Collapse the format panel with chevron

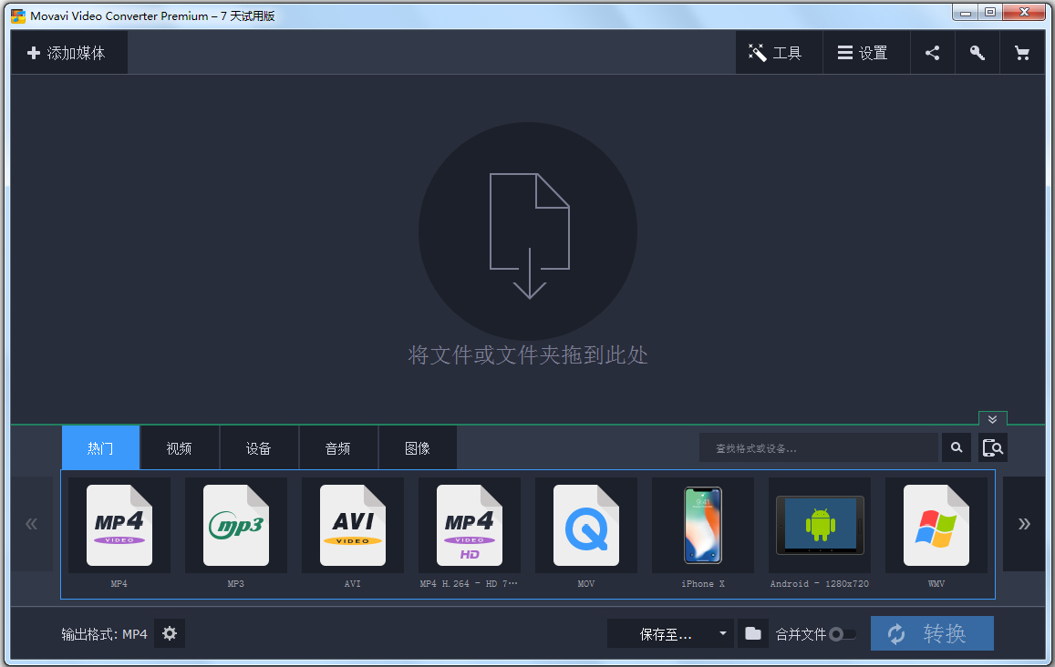point(992,419)
